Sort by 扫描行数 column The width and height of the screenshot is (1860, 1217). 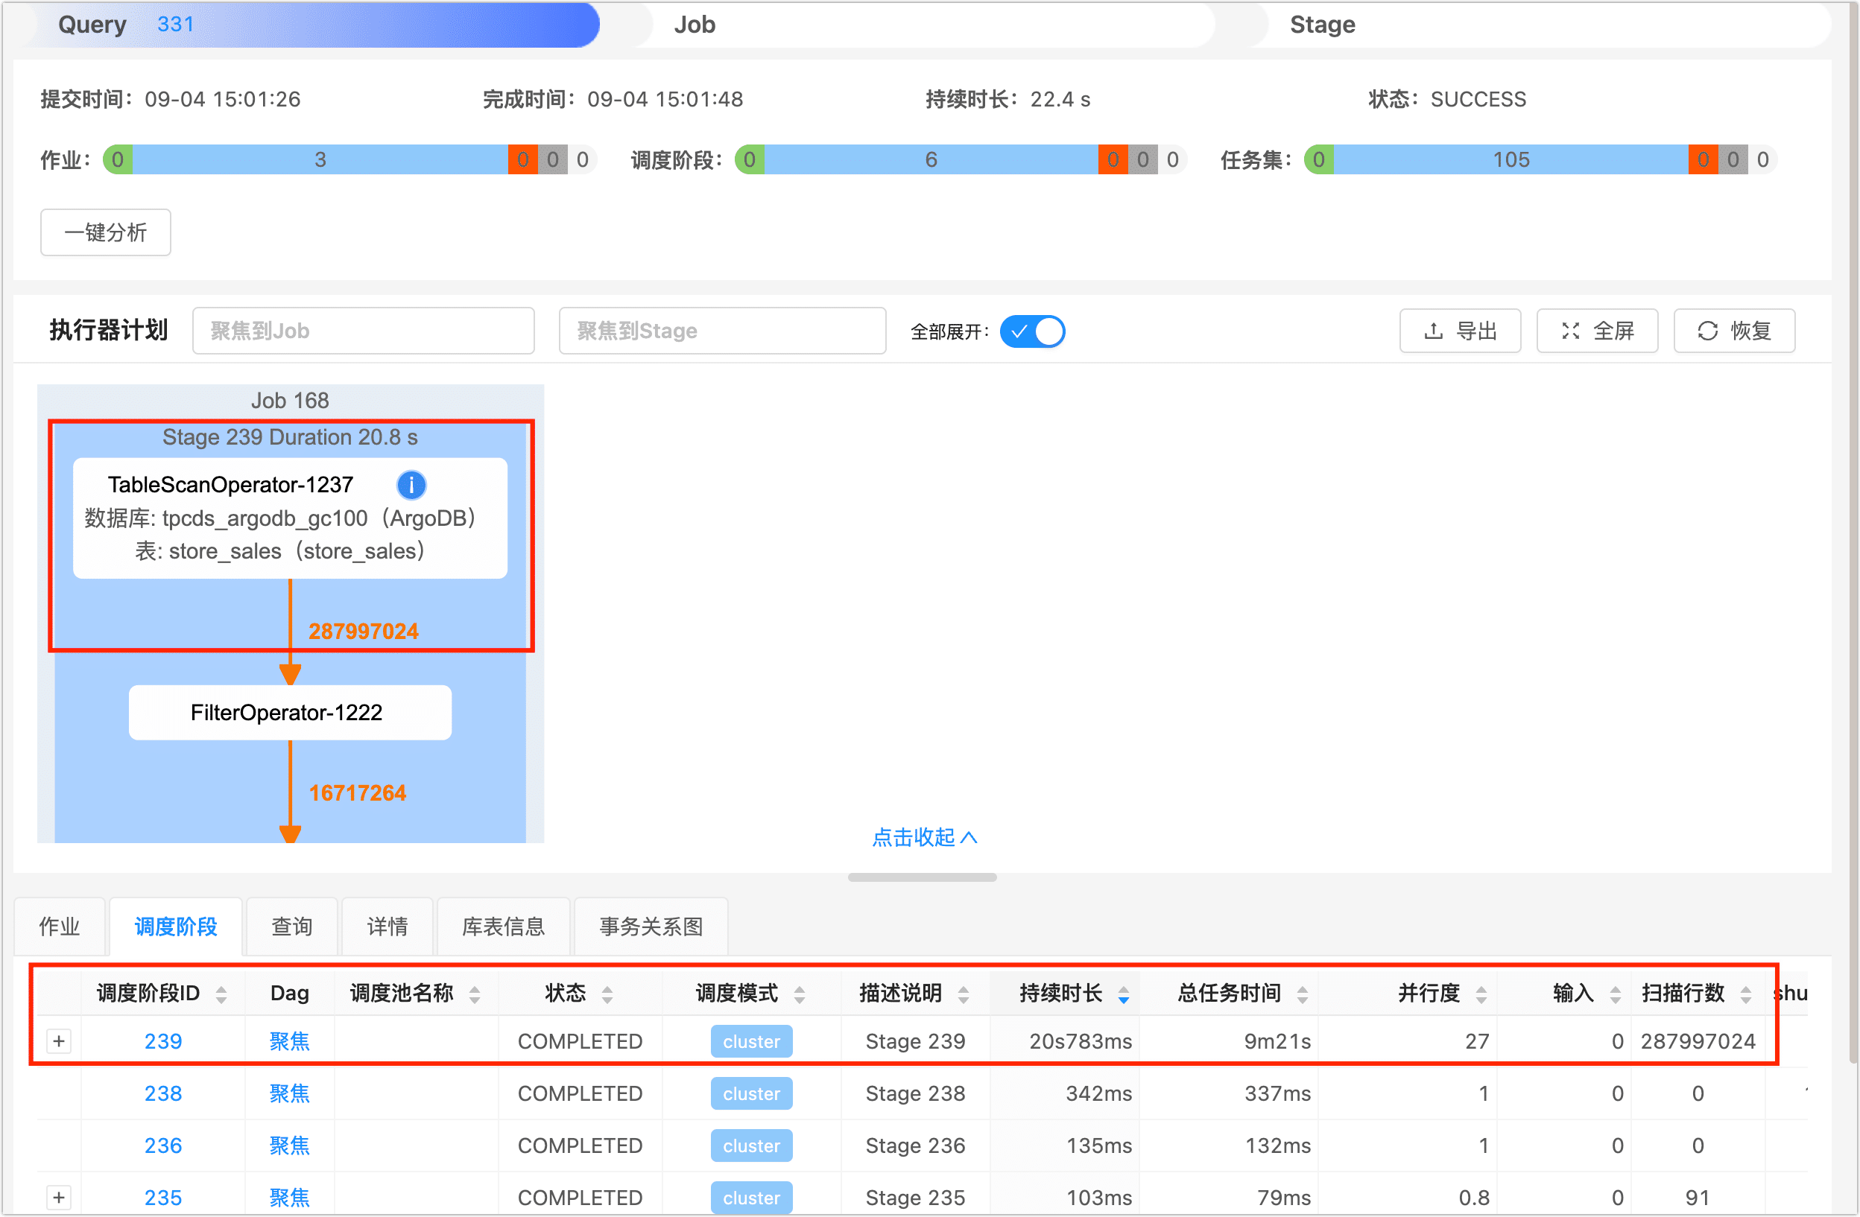(x=1745, y=994)
